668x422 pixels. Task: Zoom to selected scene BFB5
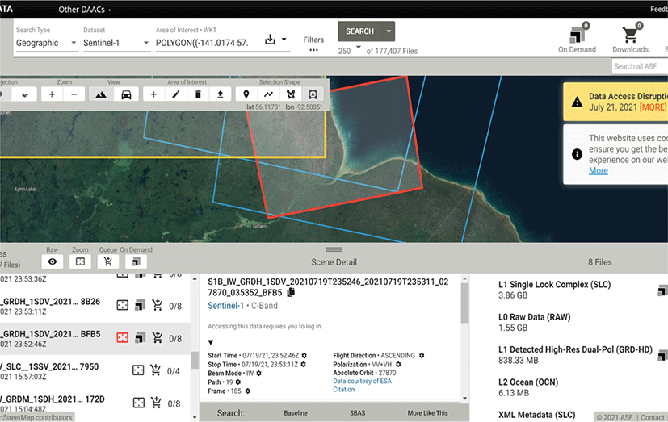tap(122, 338)
